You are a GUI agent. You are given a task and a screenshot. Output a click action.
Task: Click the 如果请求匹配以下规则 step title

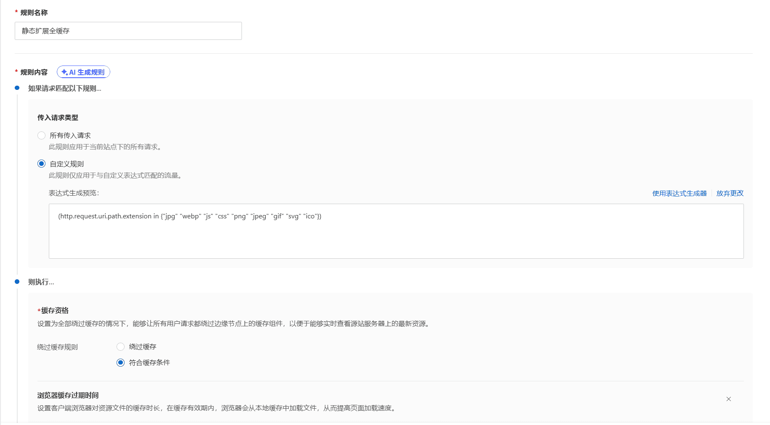pyautogui.click(x=64, y=88)
